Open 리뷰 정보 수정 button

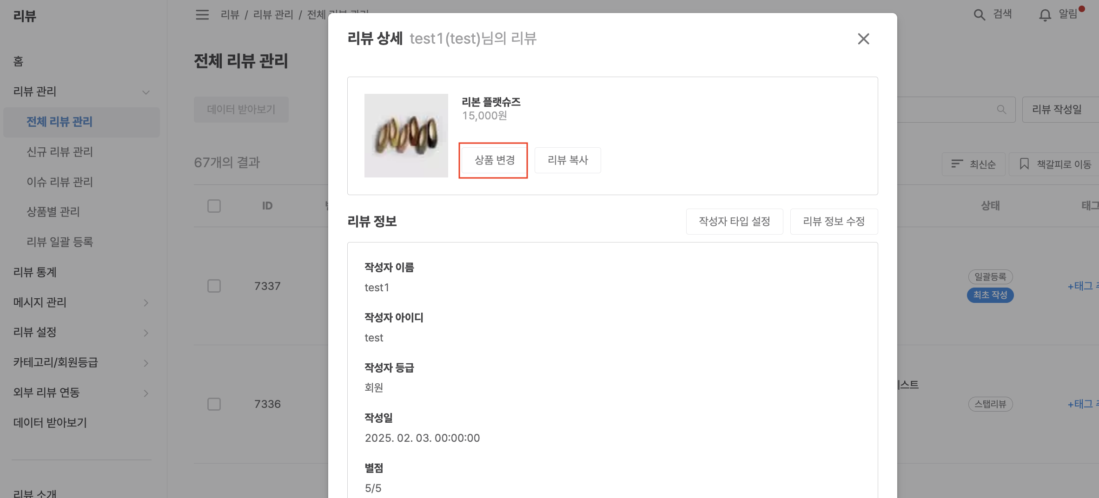point(834,222)
